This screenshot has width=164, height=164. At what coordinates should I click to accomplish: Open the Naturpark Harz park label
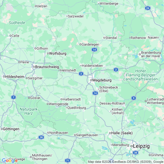[x=28, y=111]
